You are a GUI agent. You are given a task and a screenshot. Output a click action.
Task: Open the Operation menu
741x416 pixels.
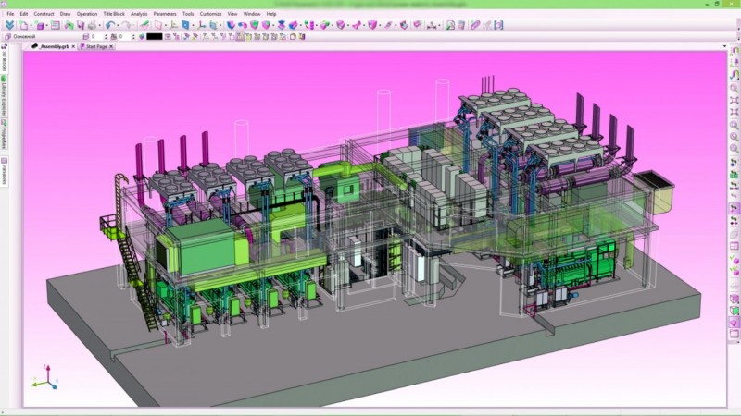[x=87, y=14]
